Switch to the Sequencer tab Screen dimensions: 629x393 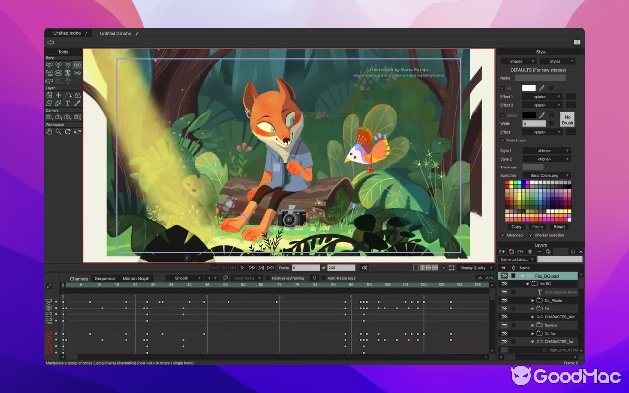tap(105, 279)
